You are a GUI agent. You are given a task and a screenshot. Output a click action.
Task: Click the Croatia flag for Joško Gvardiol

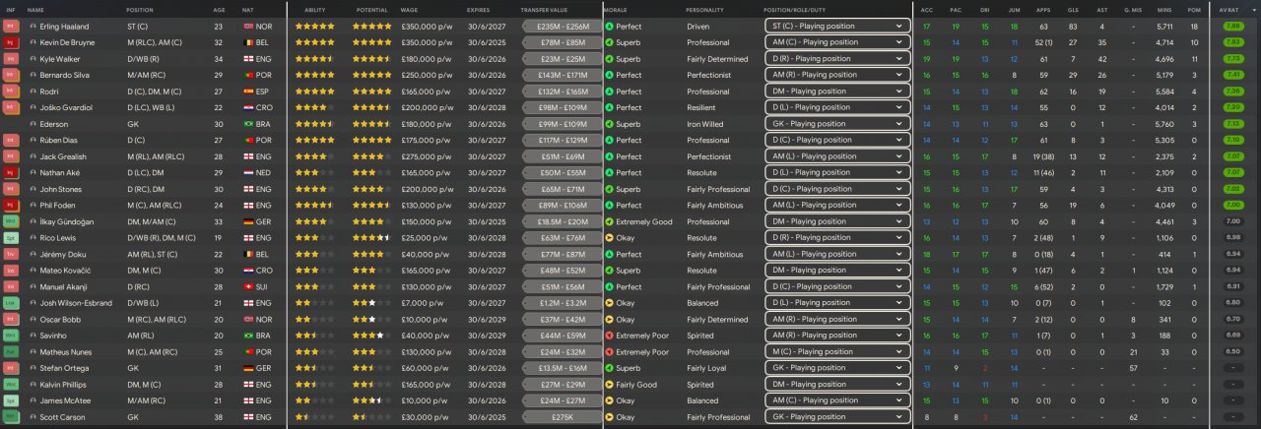pos(246,108)
